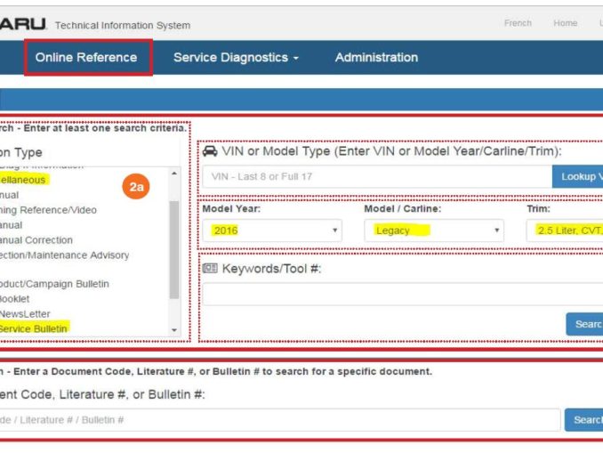603x453 pixels.
Task: Switch to the Online Reference tab
Action: coord(86,58)
